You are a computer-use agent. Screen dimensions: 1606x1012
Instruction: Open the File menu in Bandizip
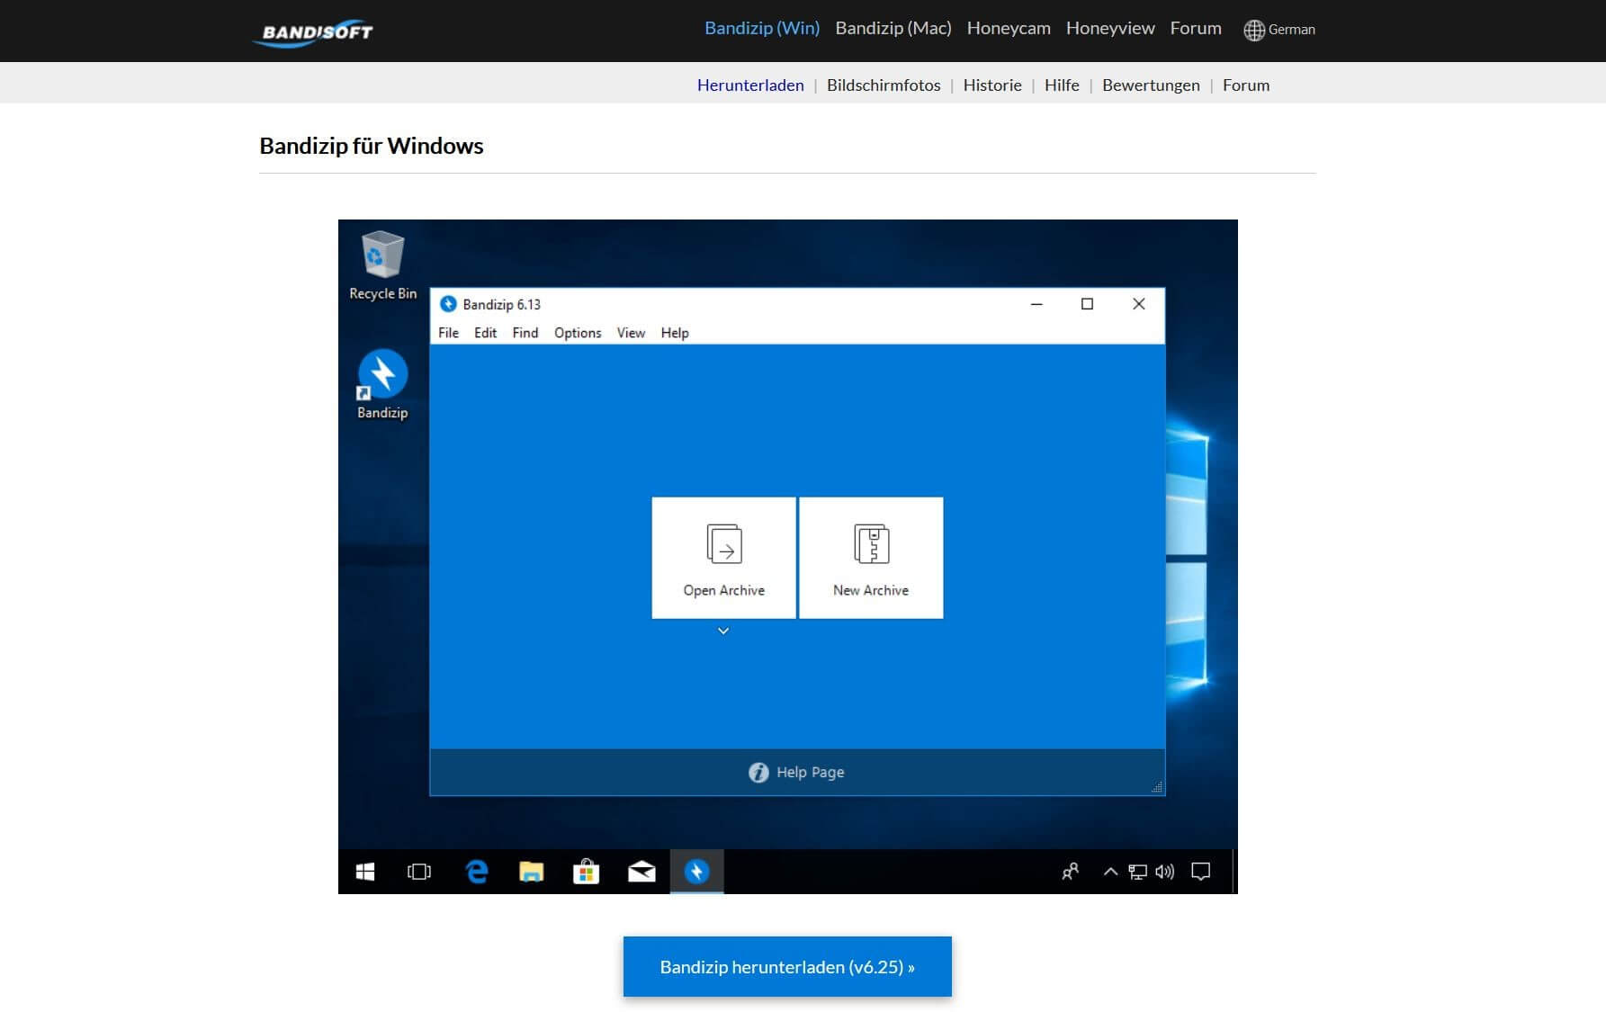(x=448, y=333)
